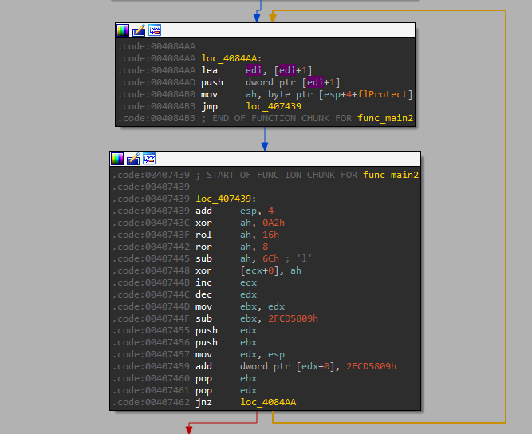Click node color icon on loc_4084AA block
The image size is (532, 434).
pyautogui.click(x=123, y=30)
